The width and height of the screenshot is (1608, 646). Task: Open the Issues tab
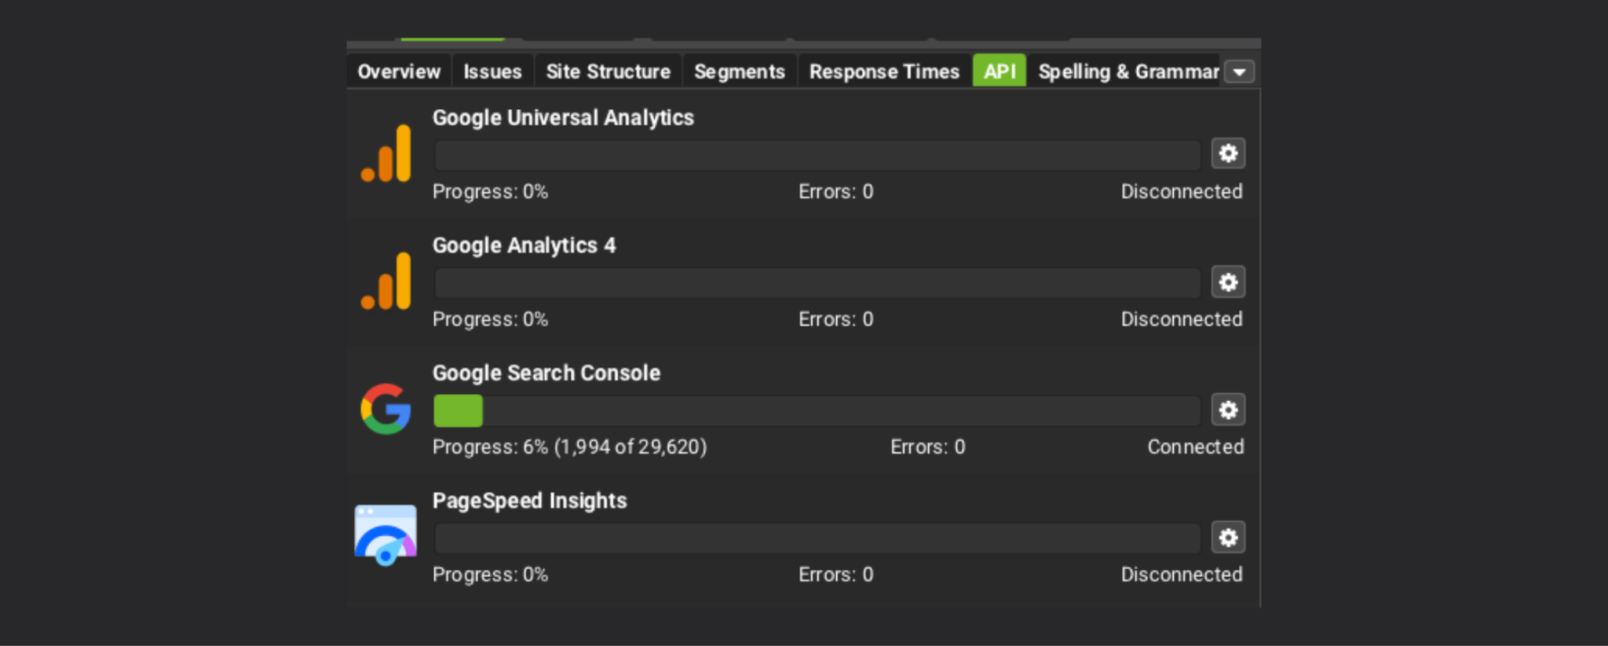(492, 71)
